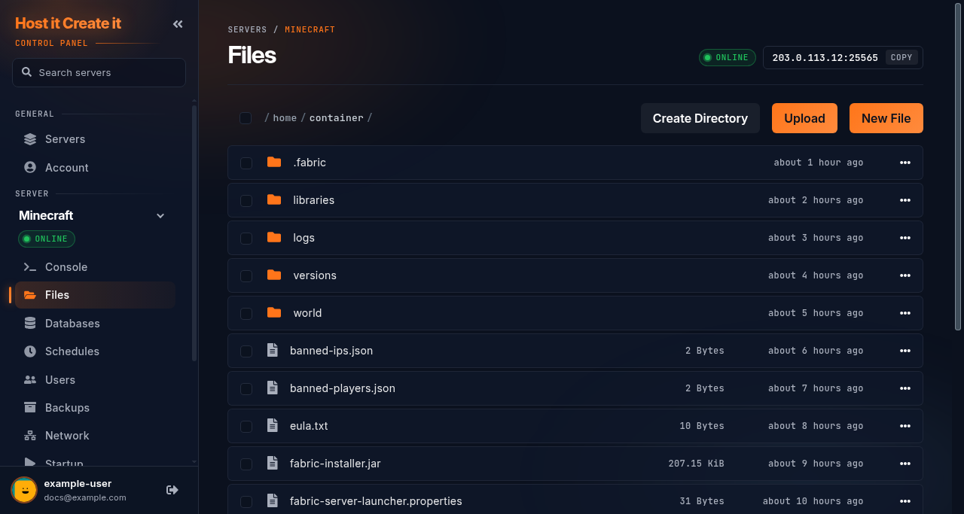Click the SERVERS breadcrumb link
The height and width of the screenshot is (514, 964).
248,30
